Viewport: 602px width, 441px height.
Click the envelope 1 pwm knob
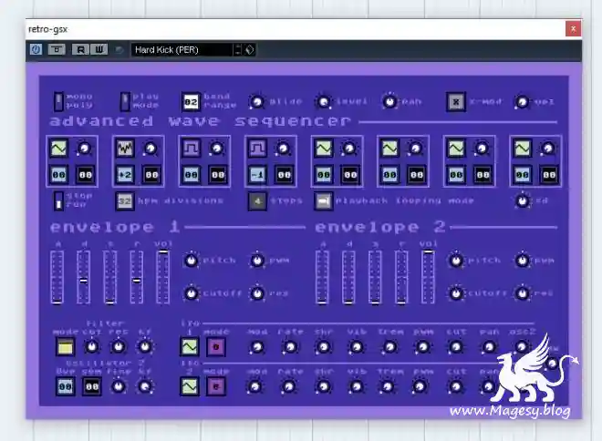coord(257,261)
